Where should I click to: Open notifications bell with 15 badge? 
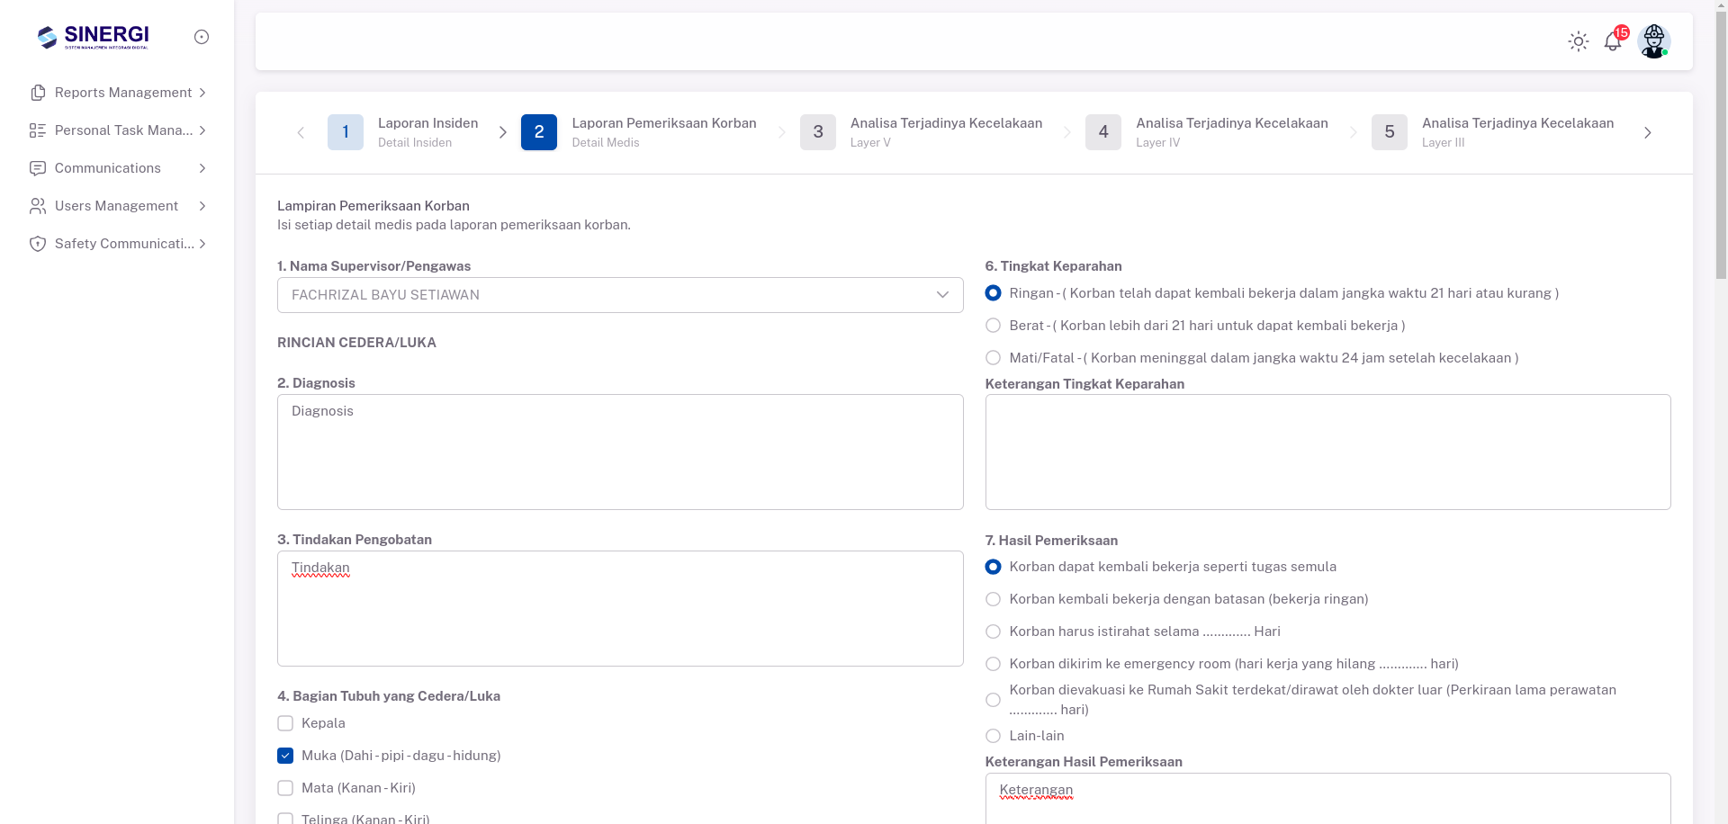(1614, 40)
